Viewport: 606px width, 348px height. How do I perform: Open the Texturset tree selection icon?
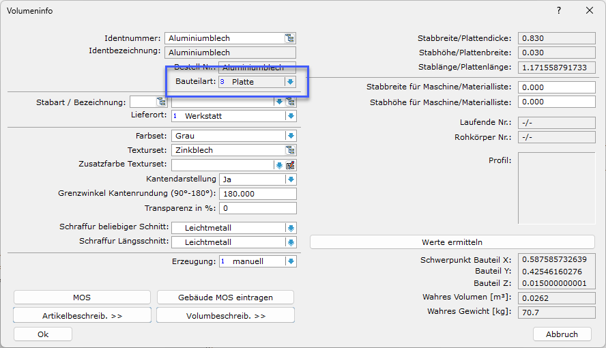click(291, 150)
